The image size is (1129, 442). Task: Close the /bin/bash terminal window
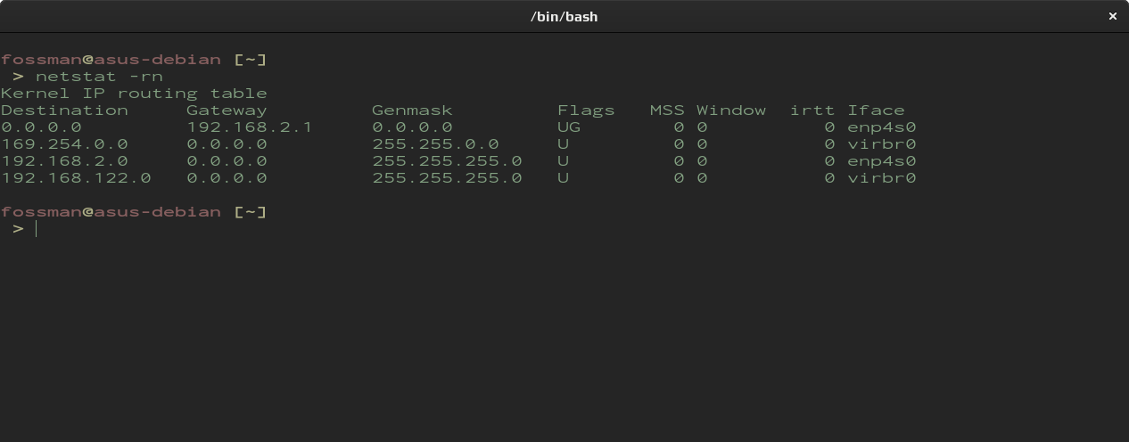(x=1112, y=16)
